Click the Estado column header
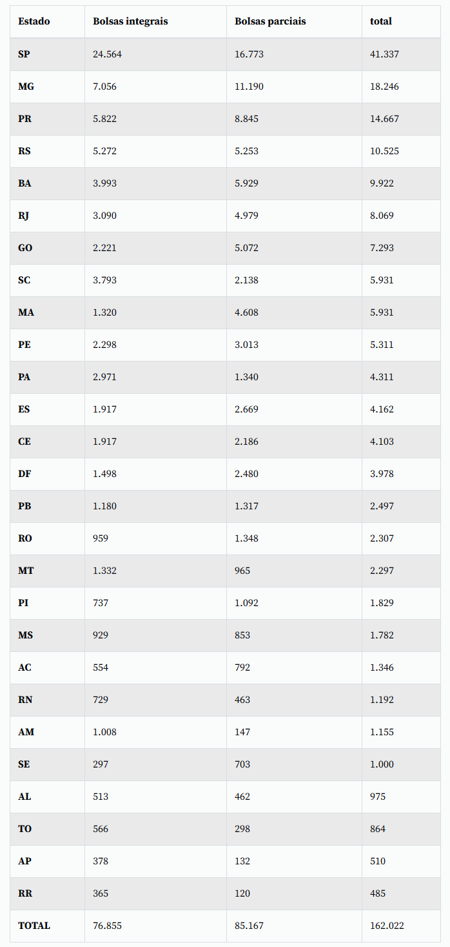Image resolution: width=450 pixels, height=947 pixels. pos(34,21)
